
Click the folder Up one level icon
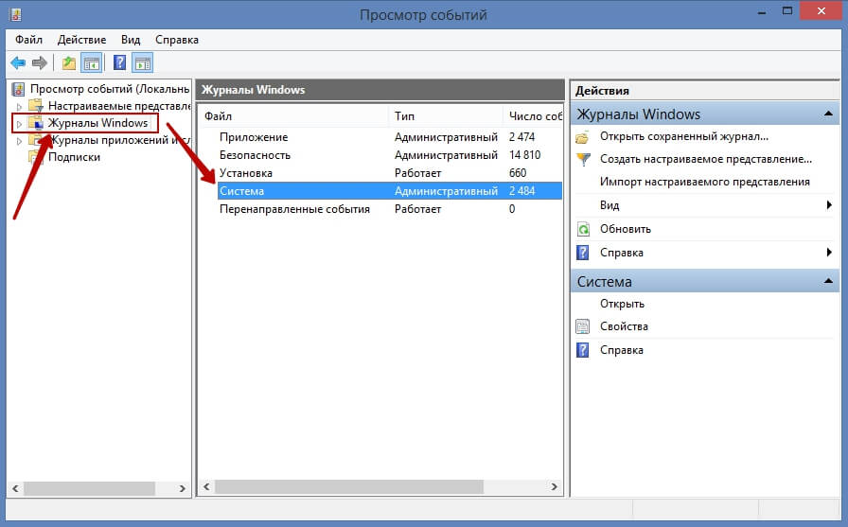click(68, 63)
